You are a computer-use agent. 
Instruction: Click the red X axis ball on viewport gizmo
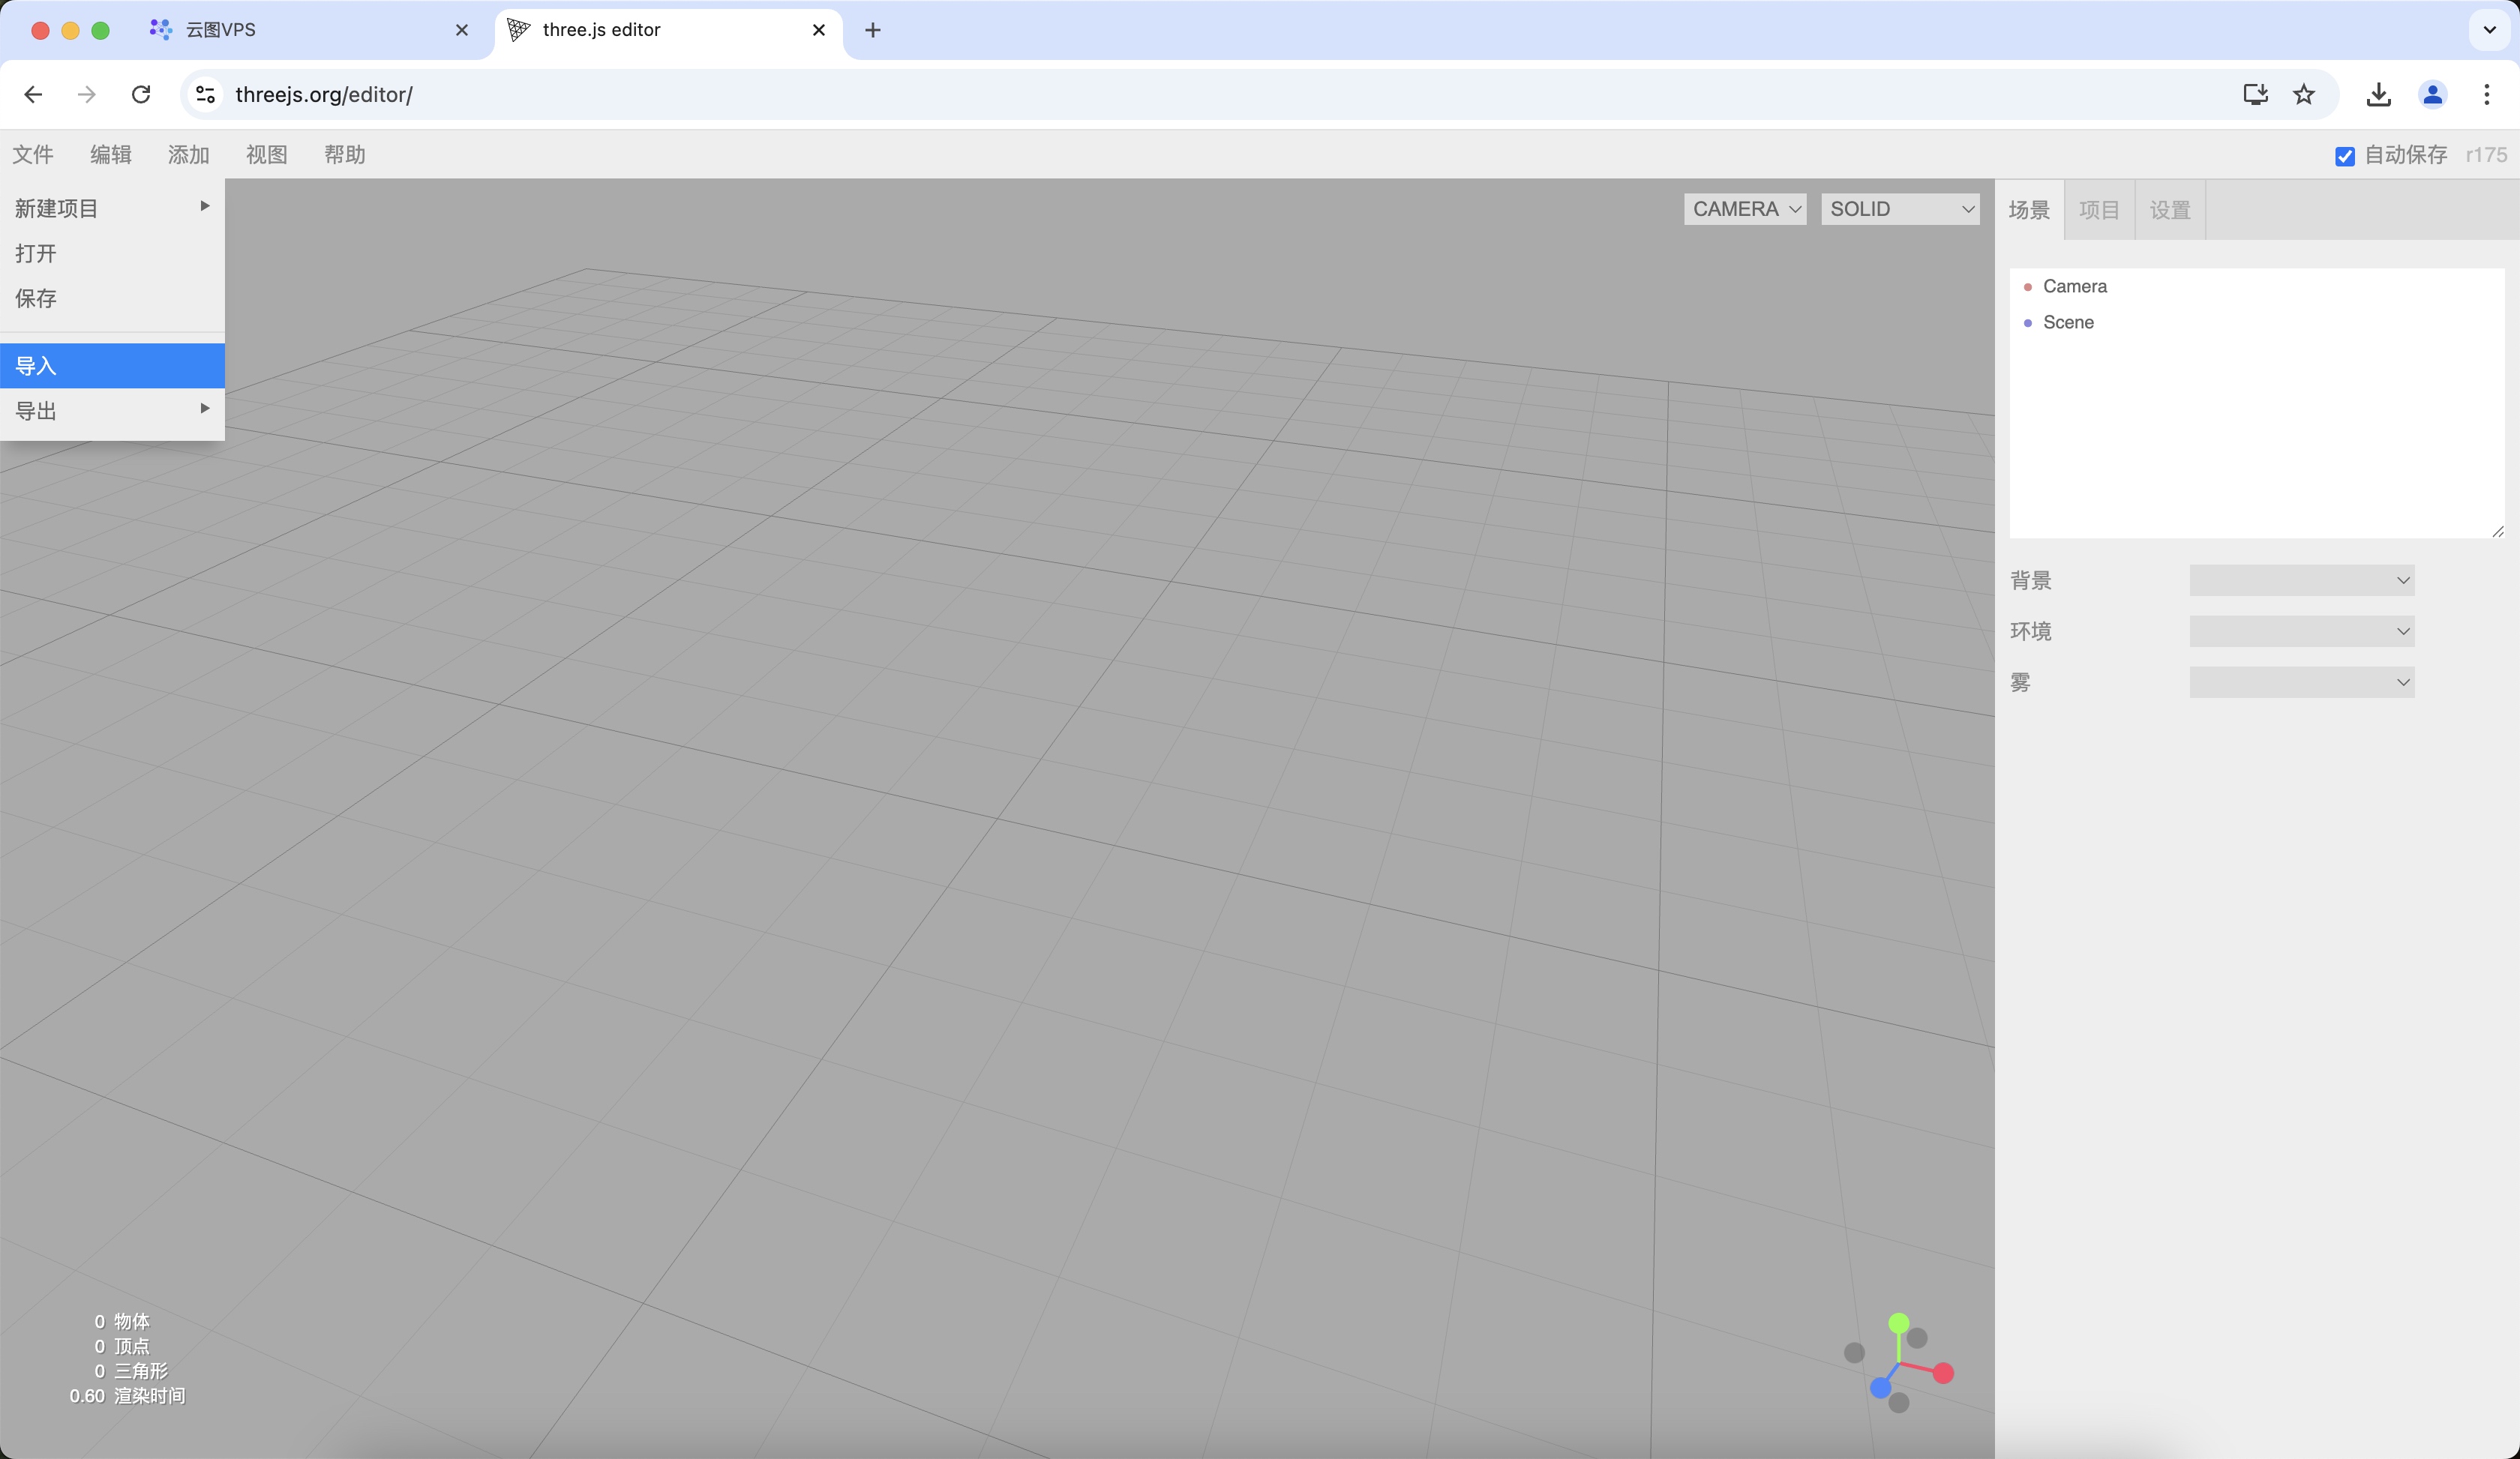[x=1944, y=1373]
